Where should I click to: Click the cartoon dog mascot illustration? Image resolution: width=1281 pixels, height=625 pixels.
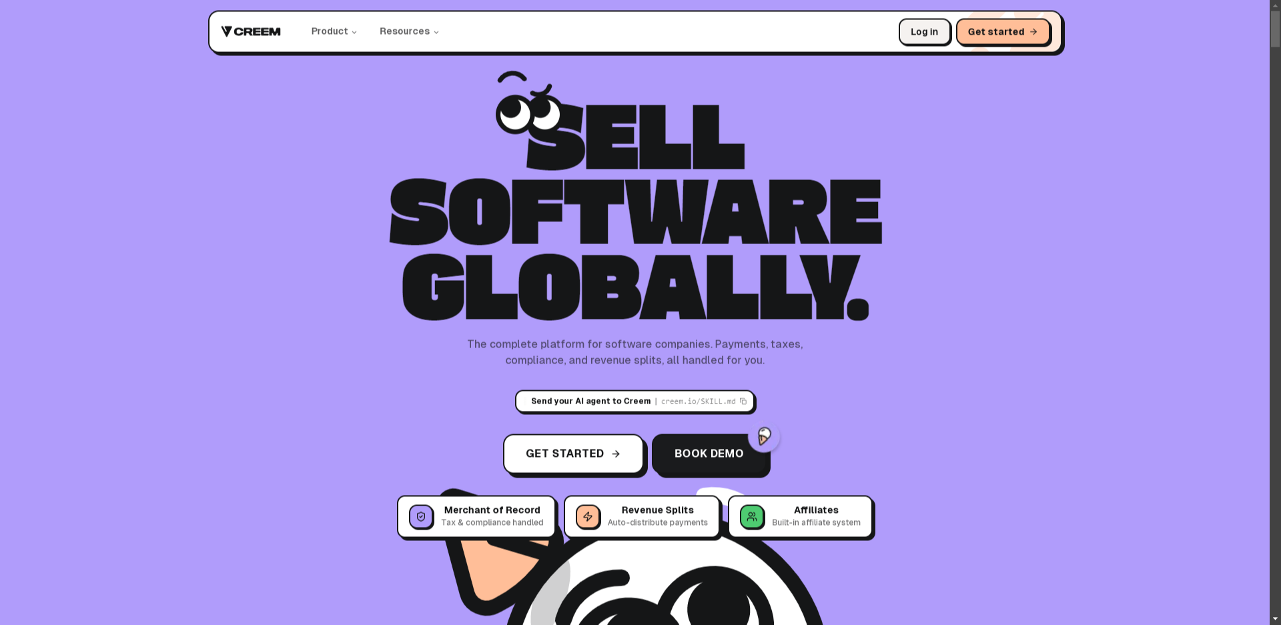[x=667, y=587]
